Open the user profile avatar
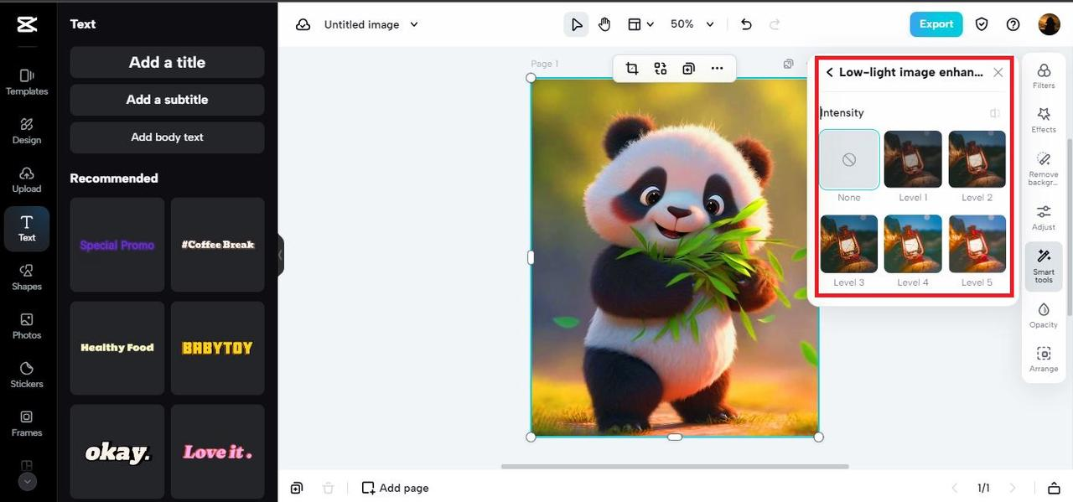The image size is (1073, 502). click(1049, 24)
